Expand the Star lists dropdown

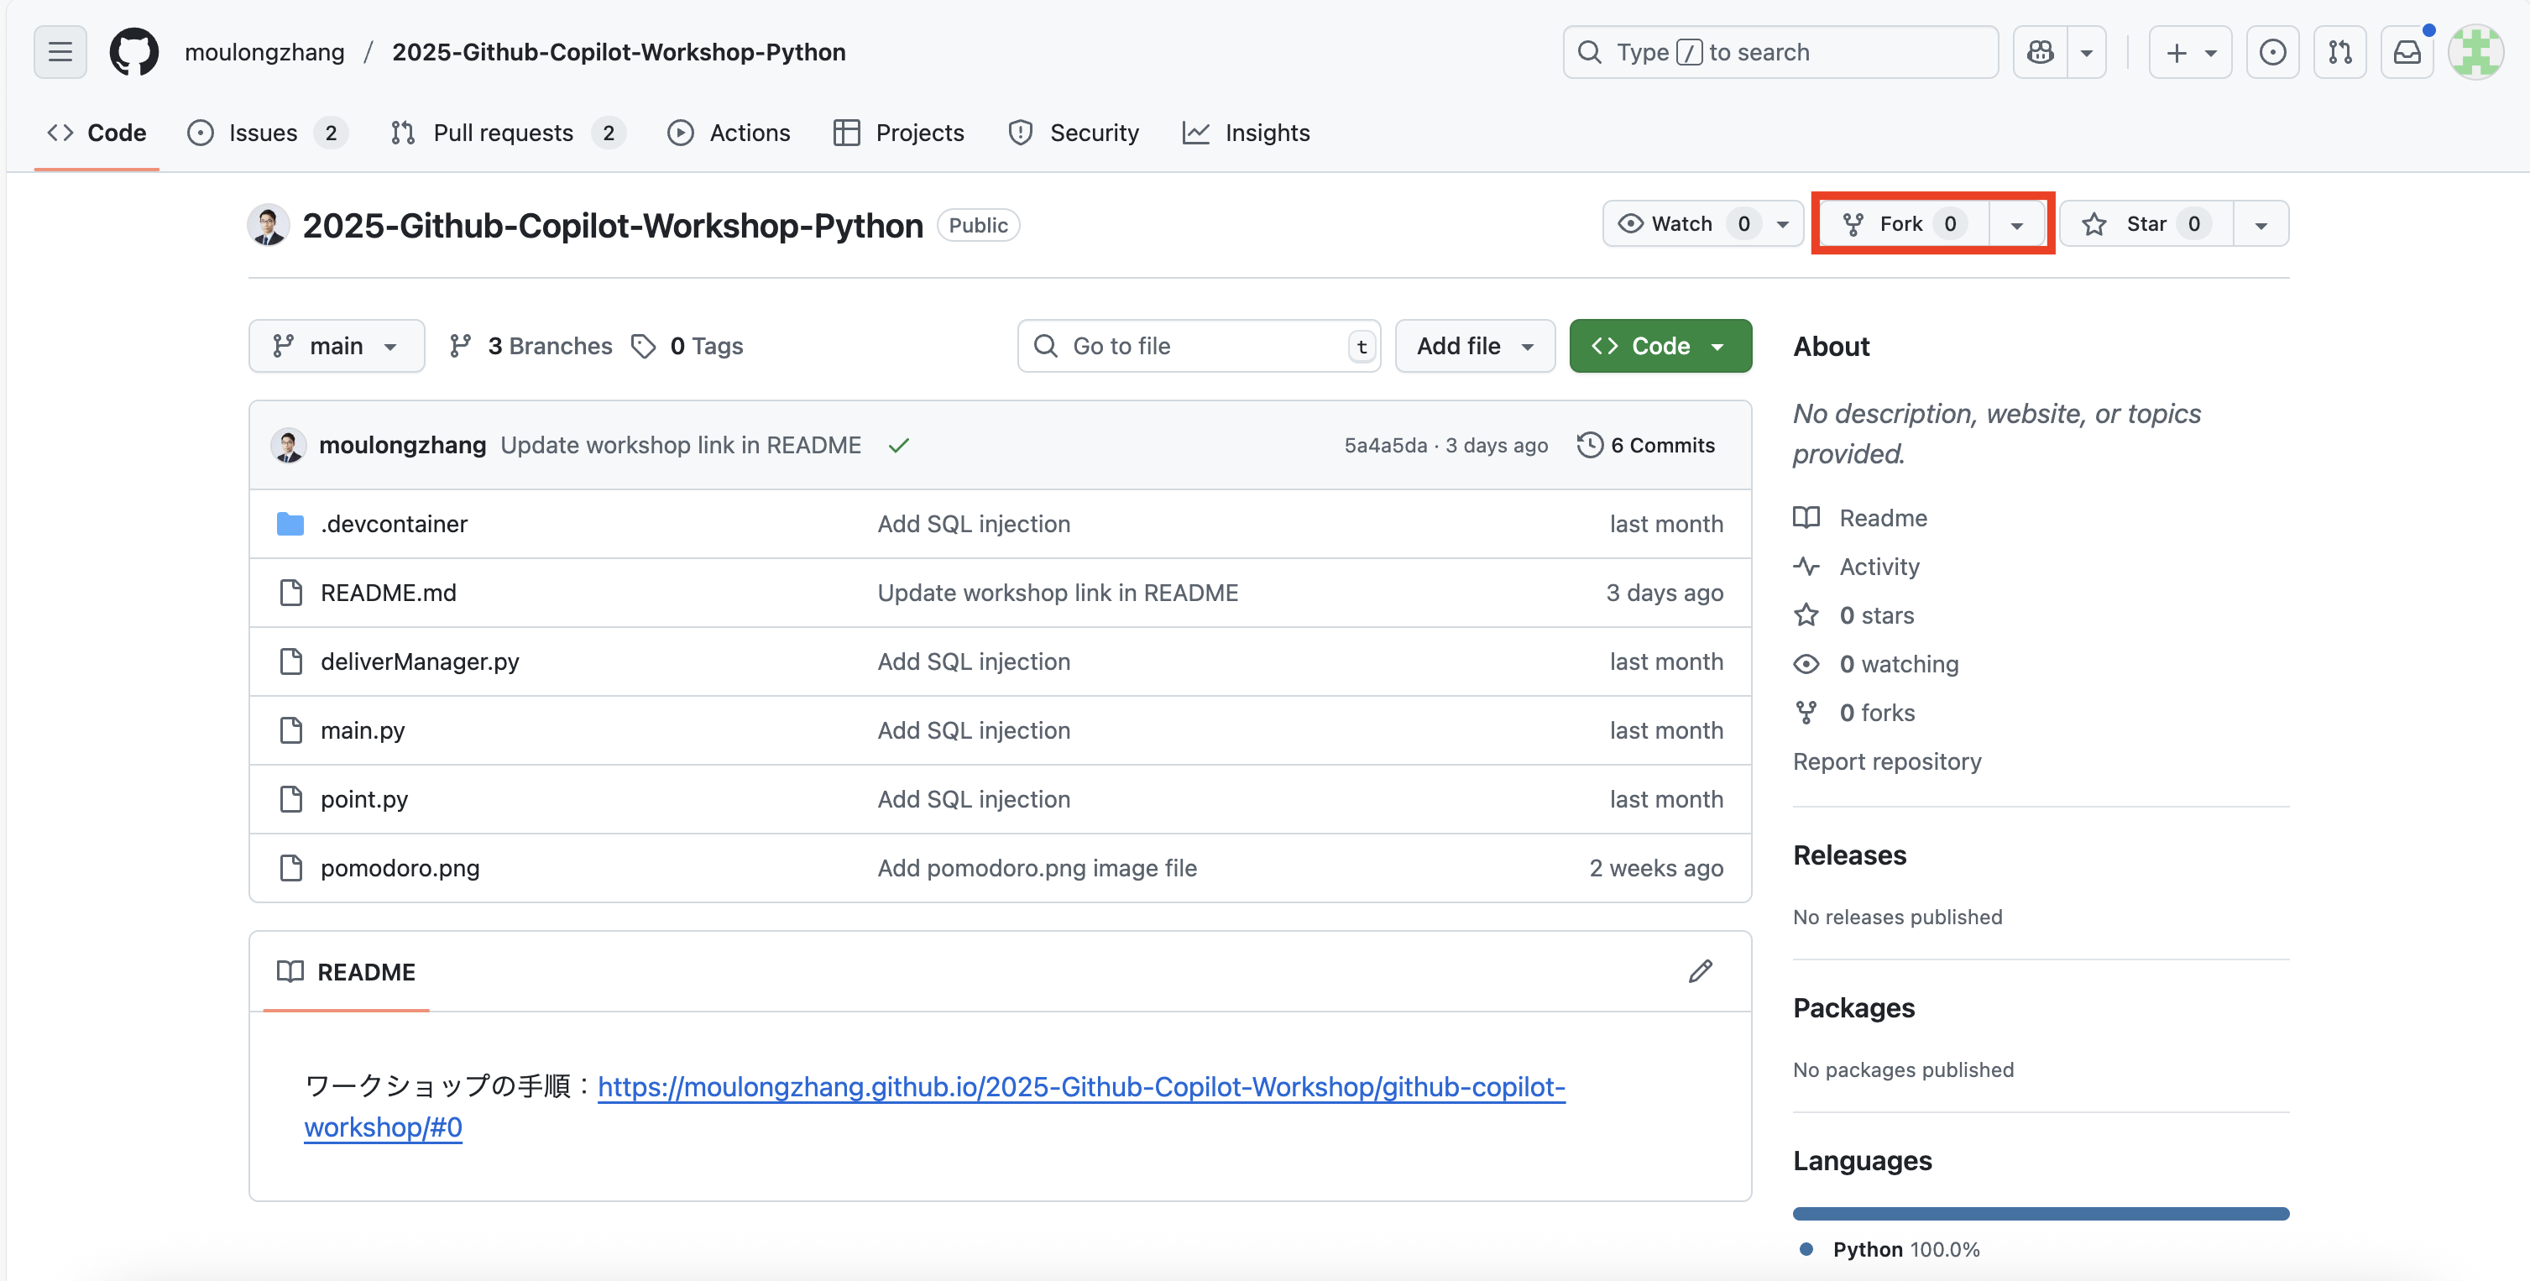[x=2261, y=225]
